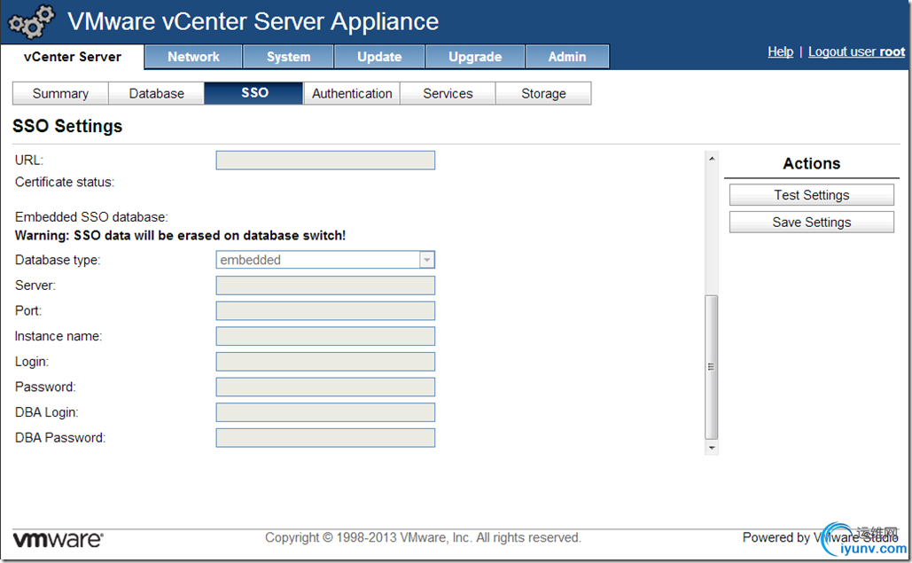Select the Database sub-tab
912x563 pixels.
157,94
